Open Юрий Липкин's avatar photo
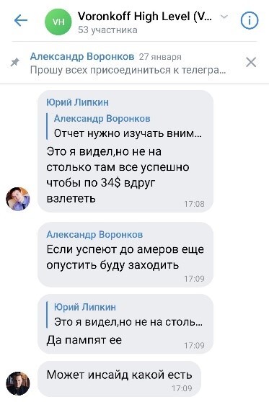 [x=18, y=199]
